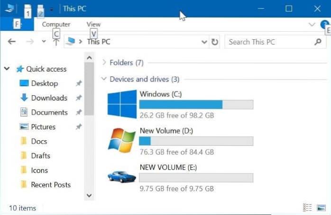Viewport: 331px width, 215px height.
Task: Open the File tab in ribbon
Action: tap(17, 24)
